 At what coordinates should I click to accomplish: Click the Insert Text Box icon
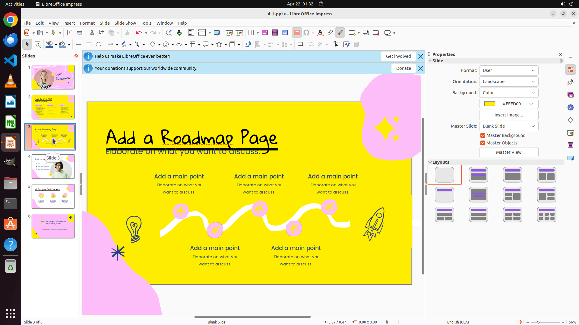[297, 33]
